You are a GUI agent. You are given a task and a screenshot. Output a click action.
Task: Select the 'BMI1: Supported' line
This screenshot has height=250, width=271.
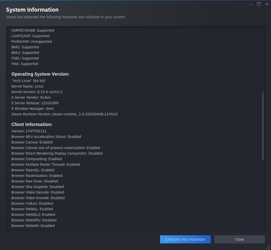coord(25,47)
